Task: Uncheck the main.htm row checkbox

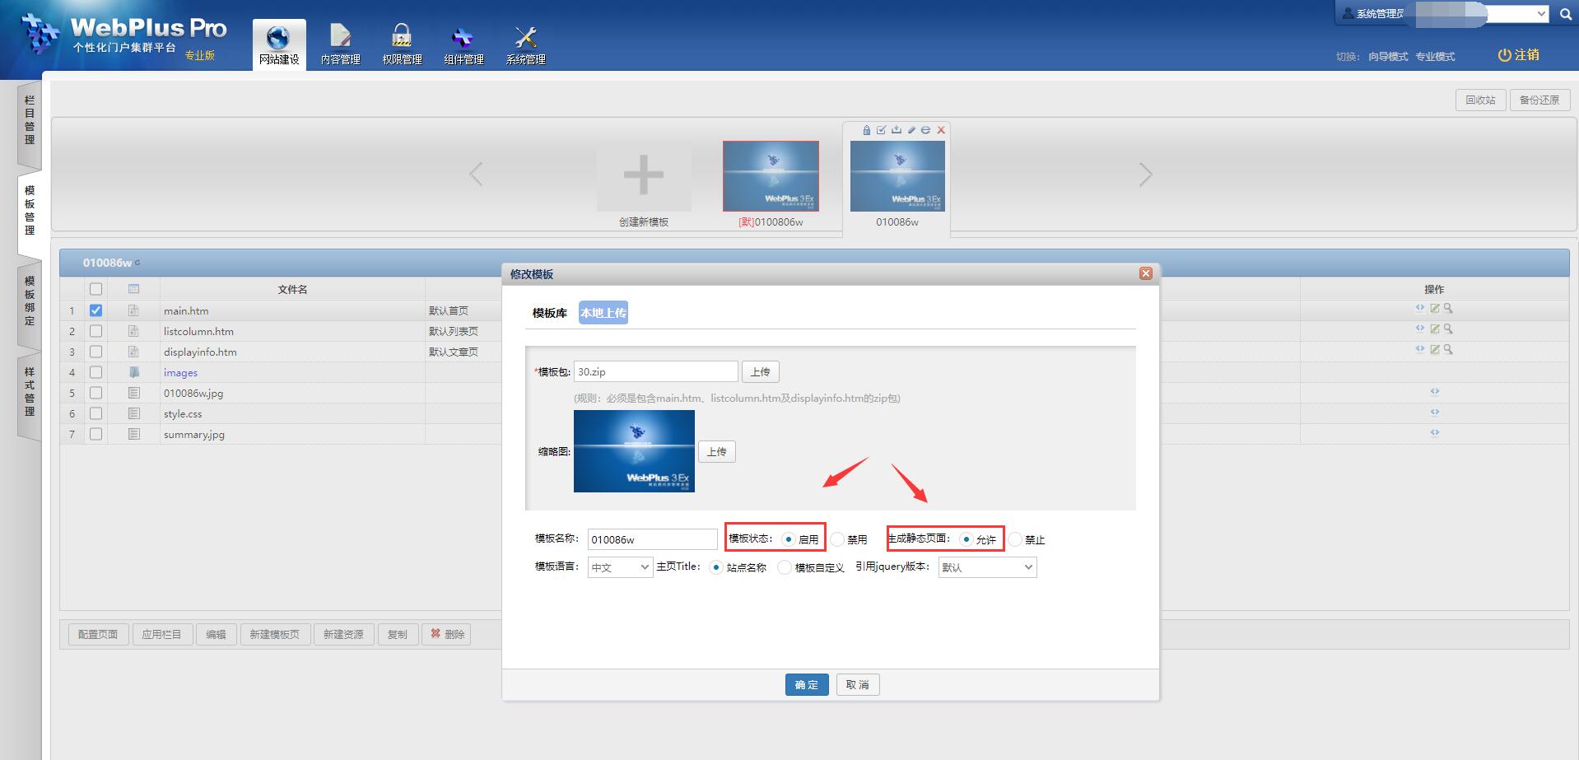Action: tap(96, 310)
